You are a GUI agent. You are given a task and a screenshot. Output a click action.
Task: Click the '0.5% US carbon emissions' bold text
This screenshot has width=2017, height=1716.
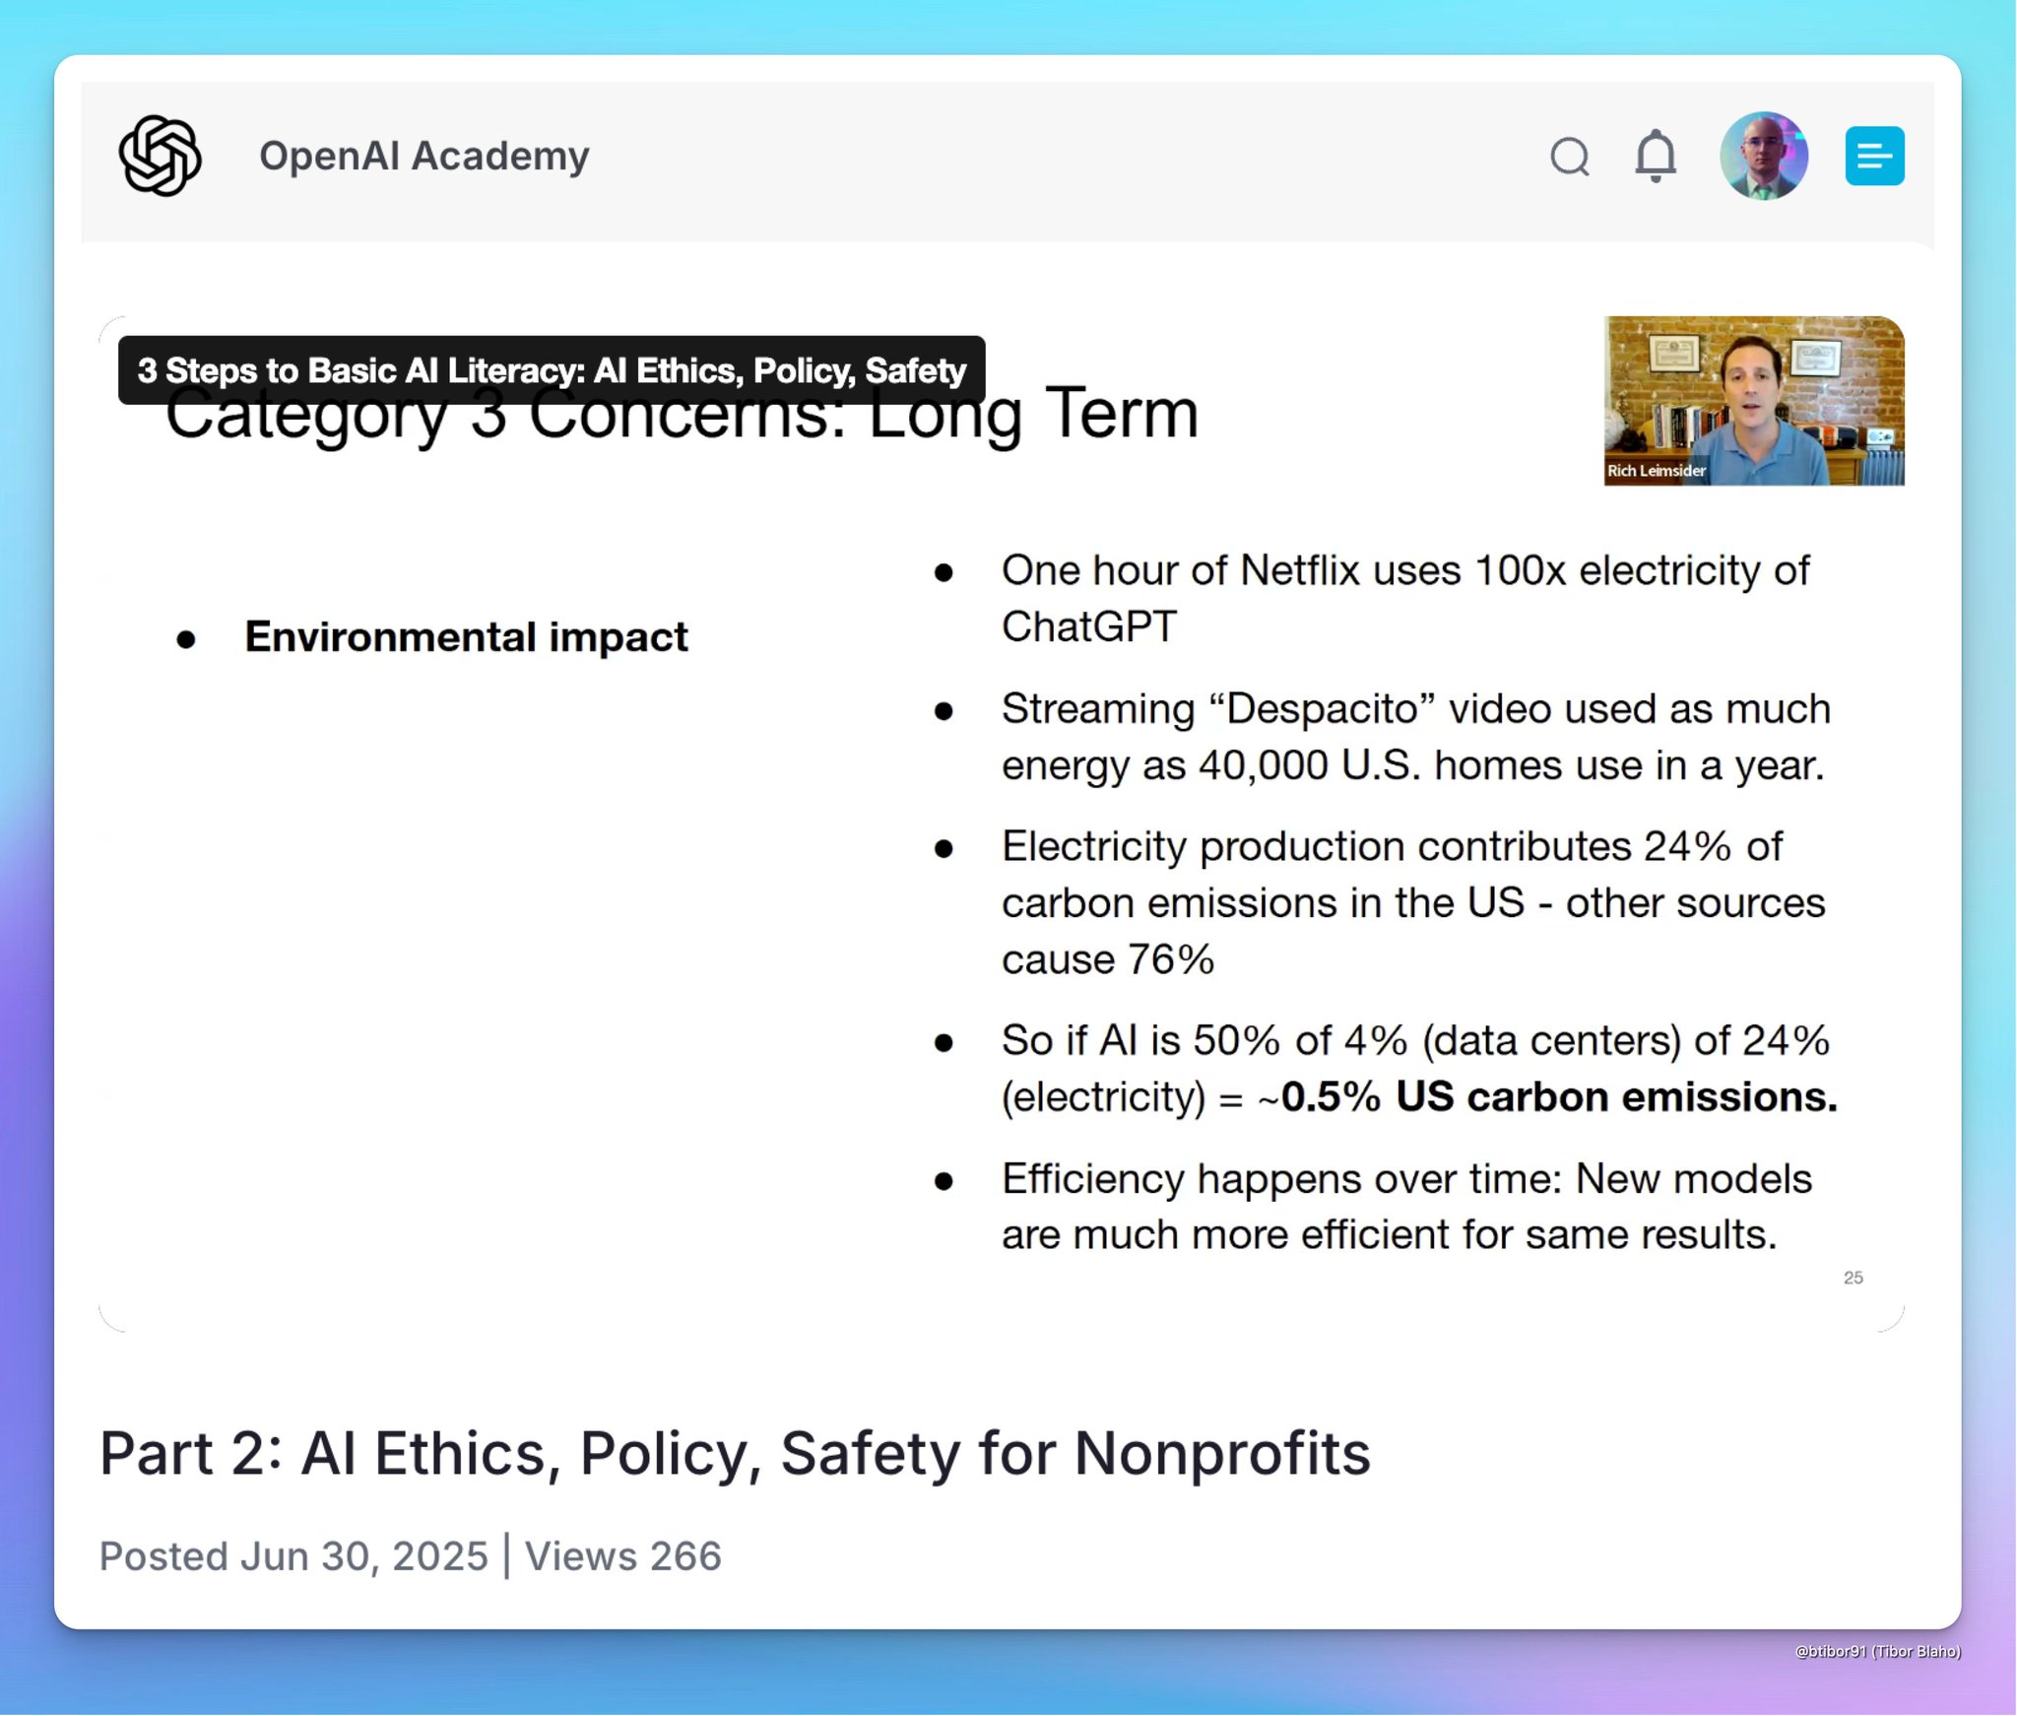pos(1558,1096)
